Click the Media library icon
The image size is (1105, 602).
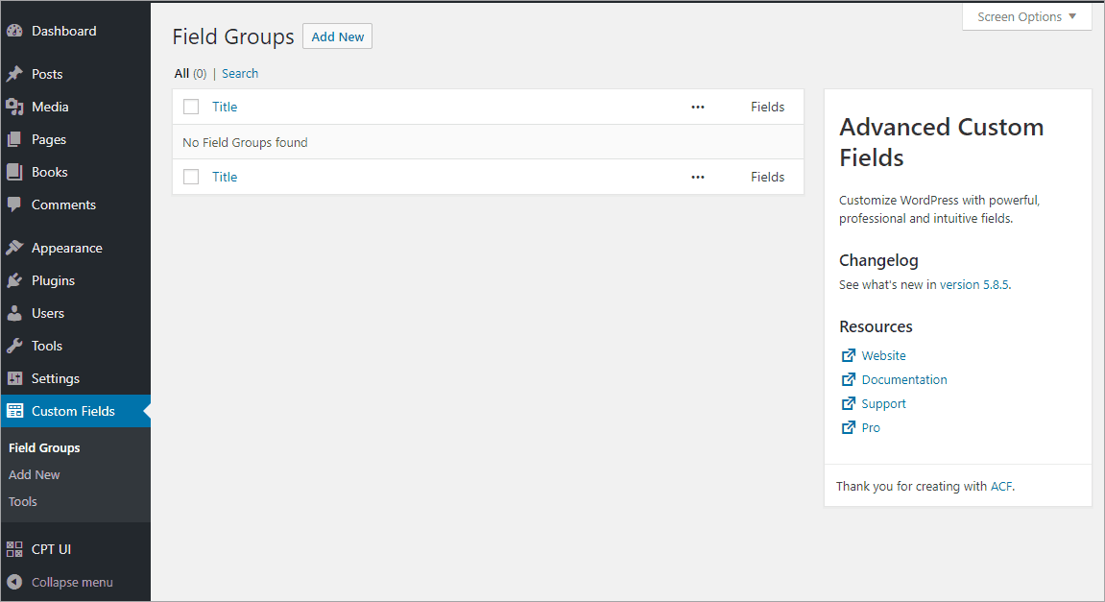click(16, 106)
